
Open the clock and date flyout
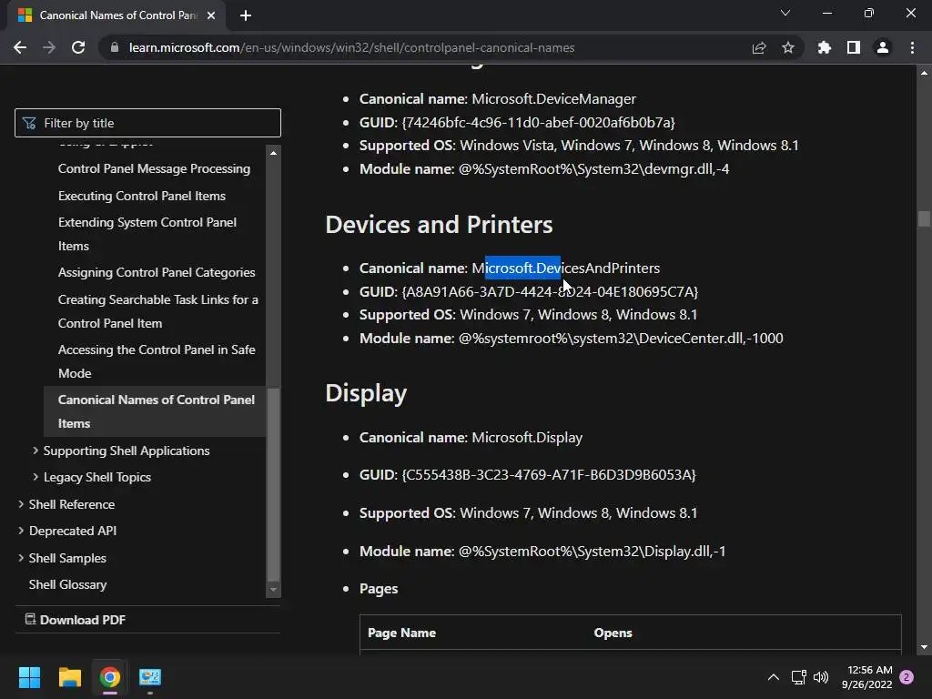[867, 677]
